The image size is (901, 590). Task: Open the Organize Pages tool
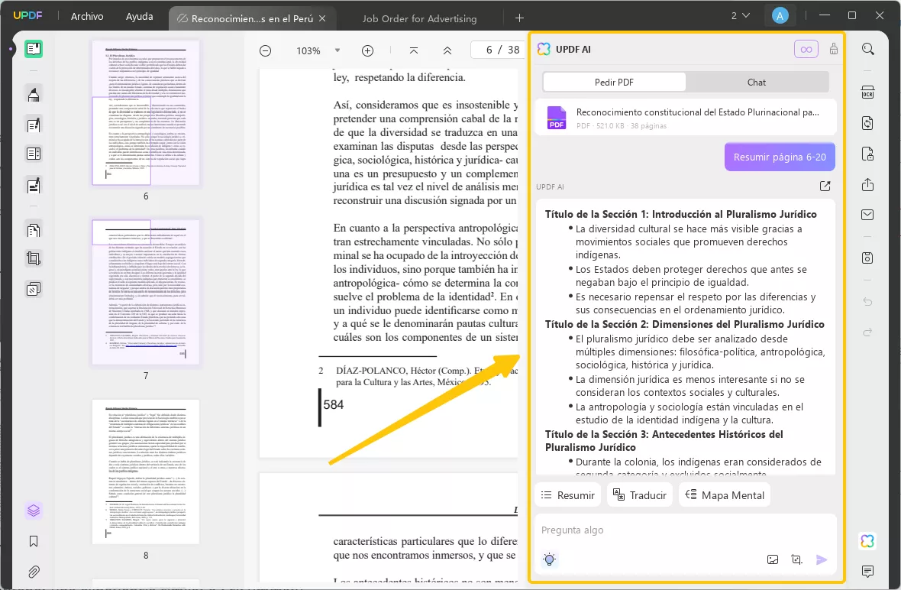34,230
